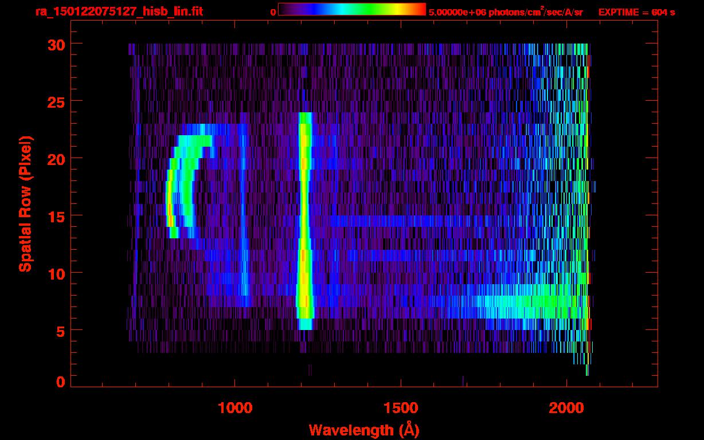Screen dimensions: 704x440
Task: Click the EXPTIME = 604 s label
Action: [636, 12]
